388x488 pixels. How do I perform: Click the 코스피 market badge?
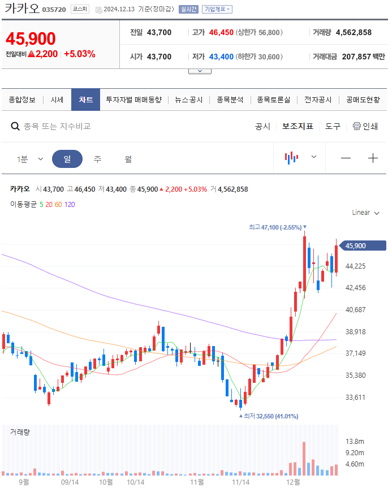[80, 9]
